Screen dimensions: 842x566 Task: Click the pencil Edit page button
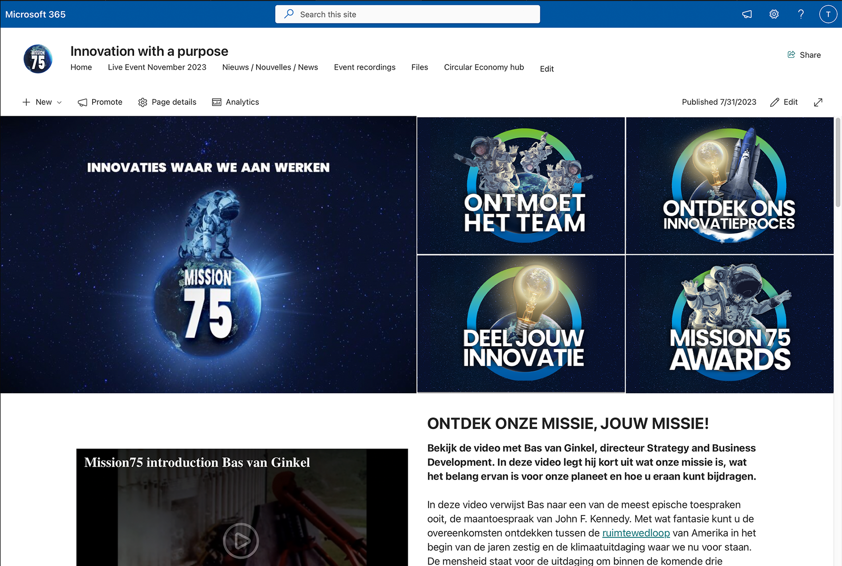click(784, 102)
